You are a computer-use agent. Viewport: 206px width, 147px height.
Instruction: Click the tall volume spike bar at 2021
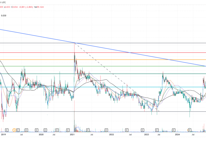(x=74, y=122)
